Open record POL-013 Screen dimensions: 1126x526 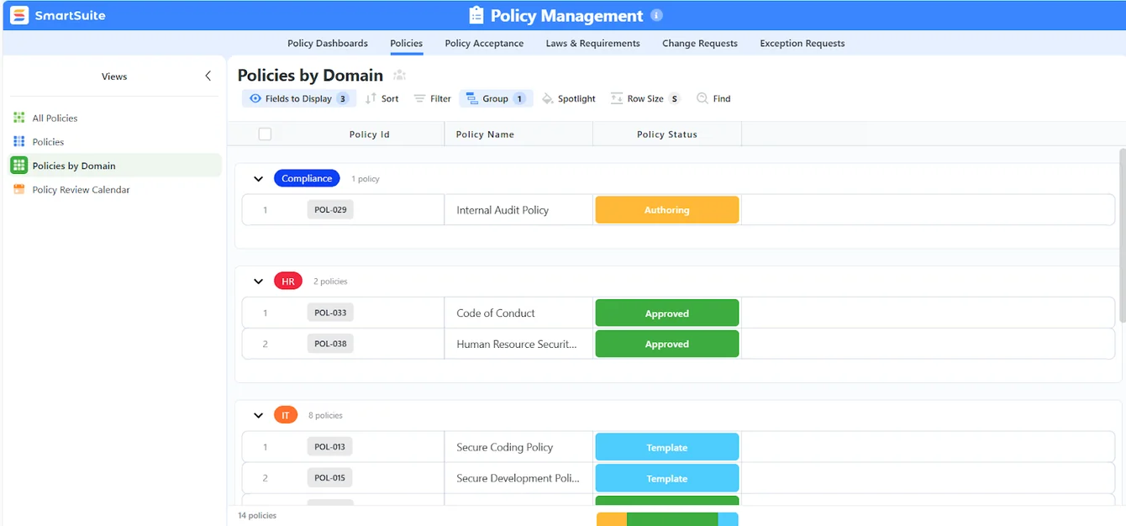click(330, 447)
